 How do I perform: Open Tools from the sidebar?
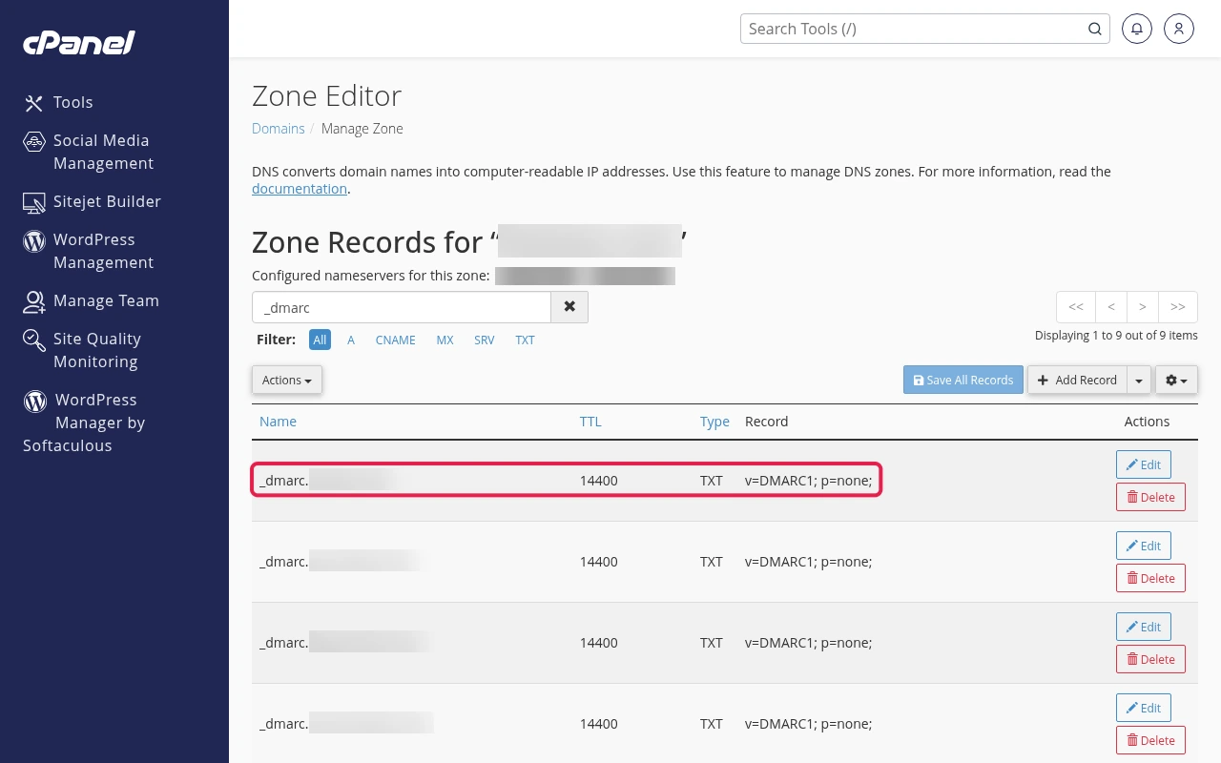58,102
